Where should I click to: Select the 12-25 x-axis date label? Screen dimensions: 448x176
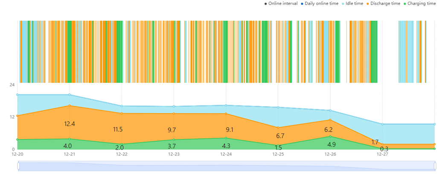(278, 154)
